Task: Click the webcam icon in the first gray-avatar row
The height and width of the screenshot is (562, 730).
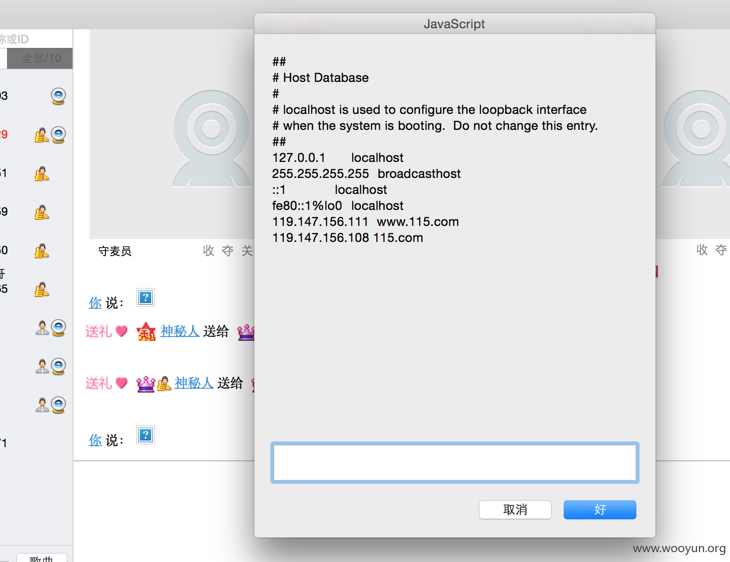Action: (x=58, y=328)
